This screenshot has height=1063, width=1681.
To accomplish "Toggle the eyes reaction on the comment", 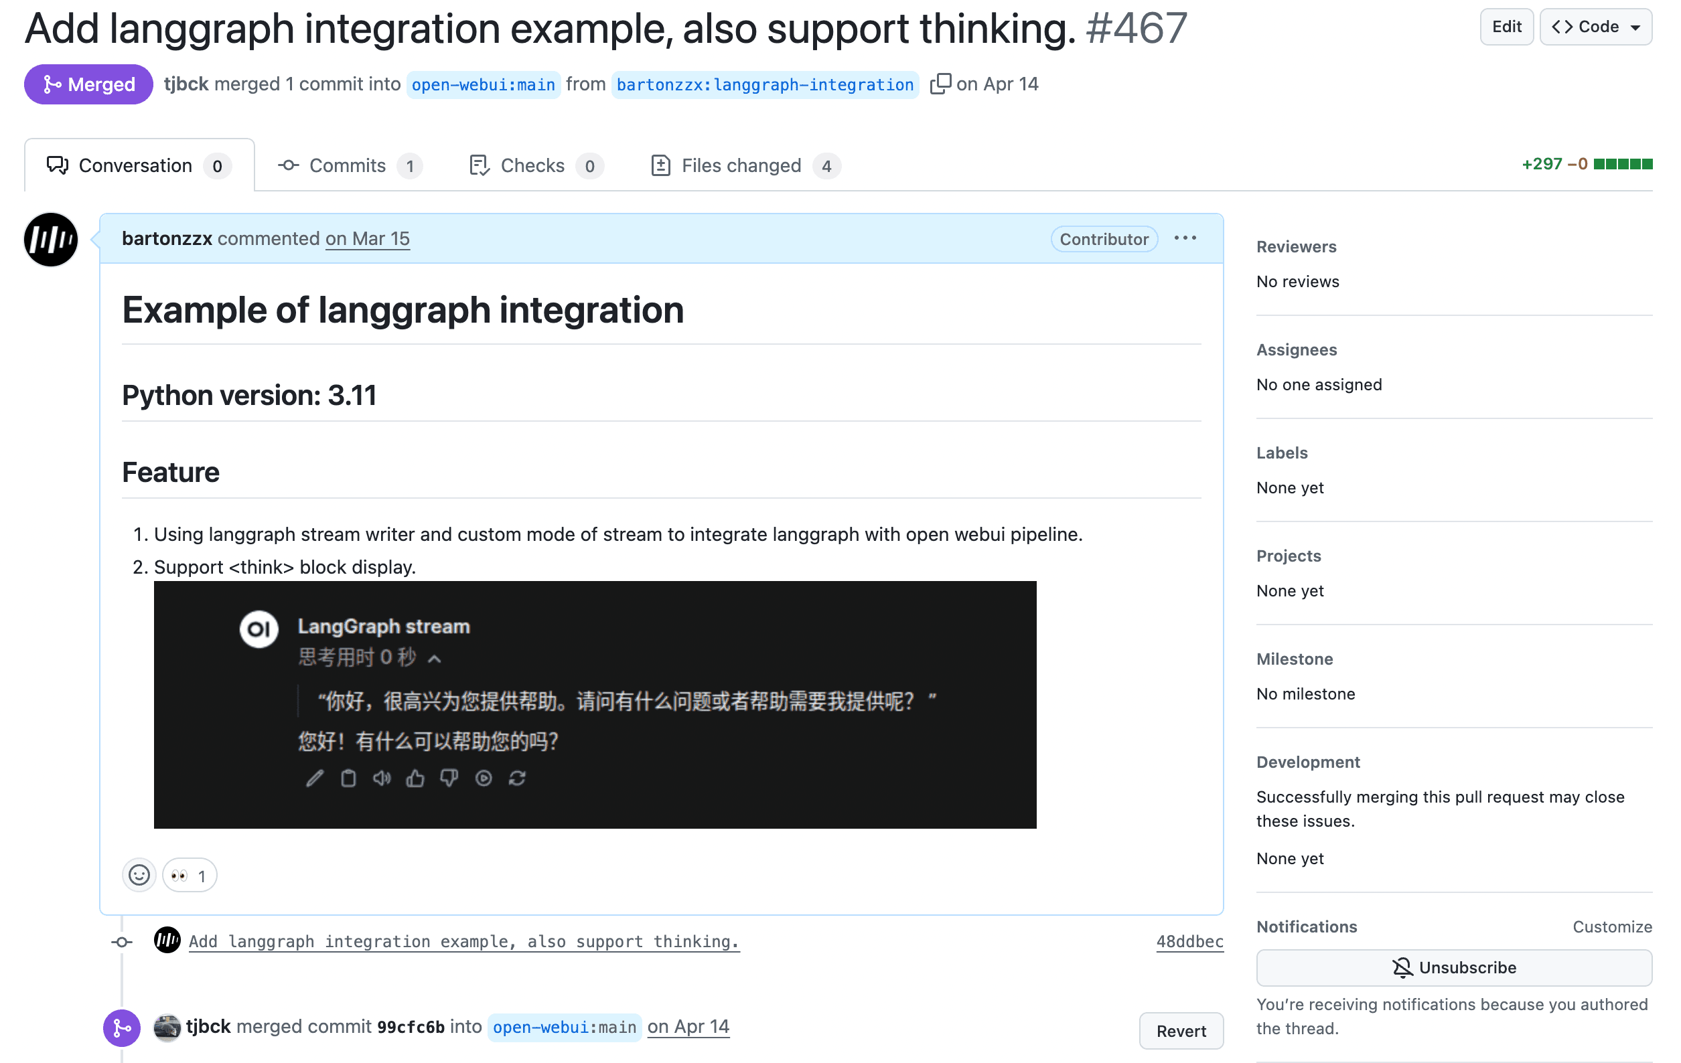I will 189,876.
